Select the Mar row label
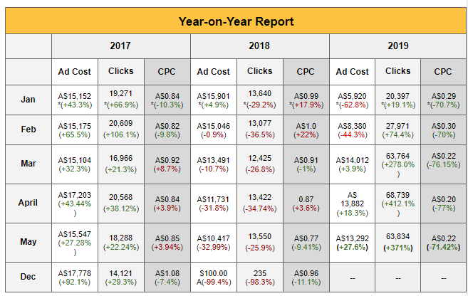 pyautogui.click(x=28, y=164)
